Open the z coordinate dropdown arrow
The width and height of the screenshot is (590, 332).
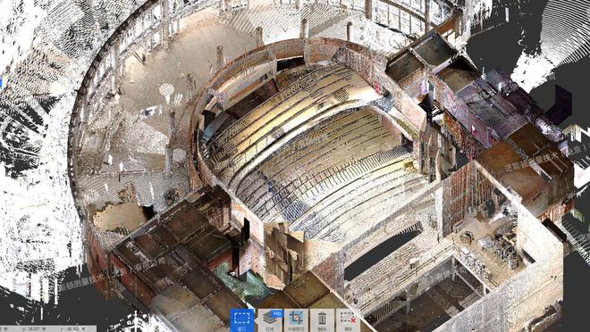click(83, 329)
